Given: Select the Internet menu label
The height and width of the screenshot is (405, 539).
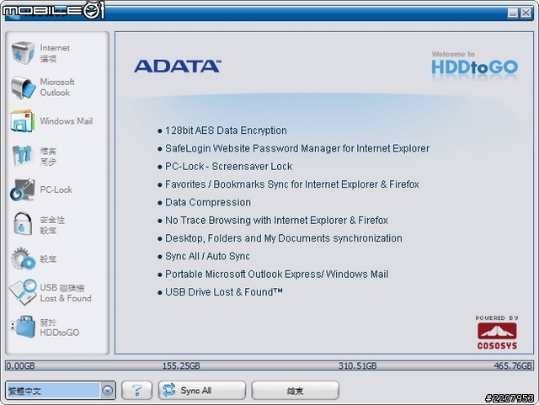Looking at the screenshot, I should pyautogui.click(x=55, y=53).
